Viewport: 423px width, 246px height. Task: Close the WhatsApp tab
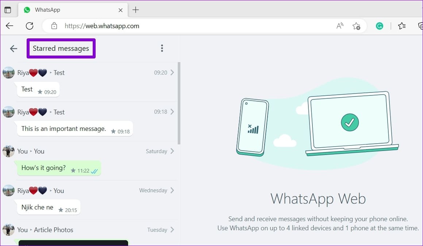(120, 10)
